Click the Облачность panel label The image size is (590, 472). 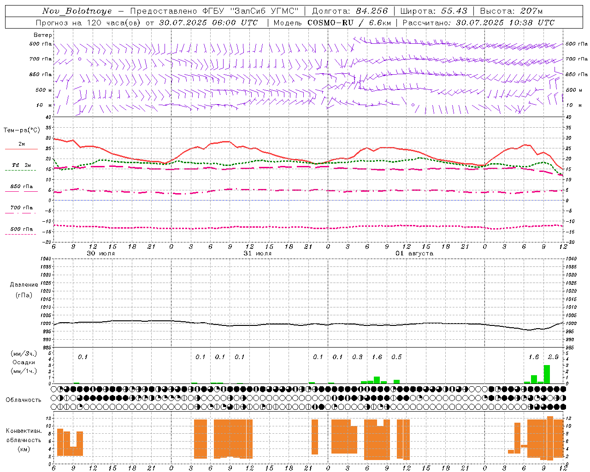(24, 400)
